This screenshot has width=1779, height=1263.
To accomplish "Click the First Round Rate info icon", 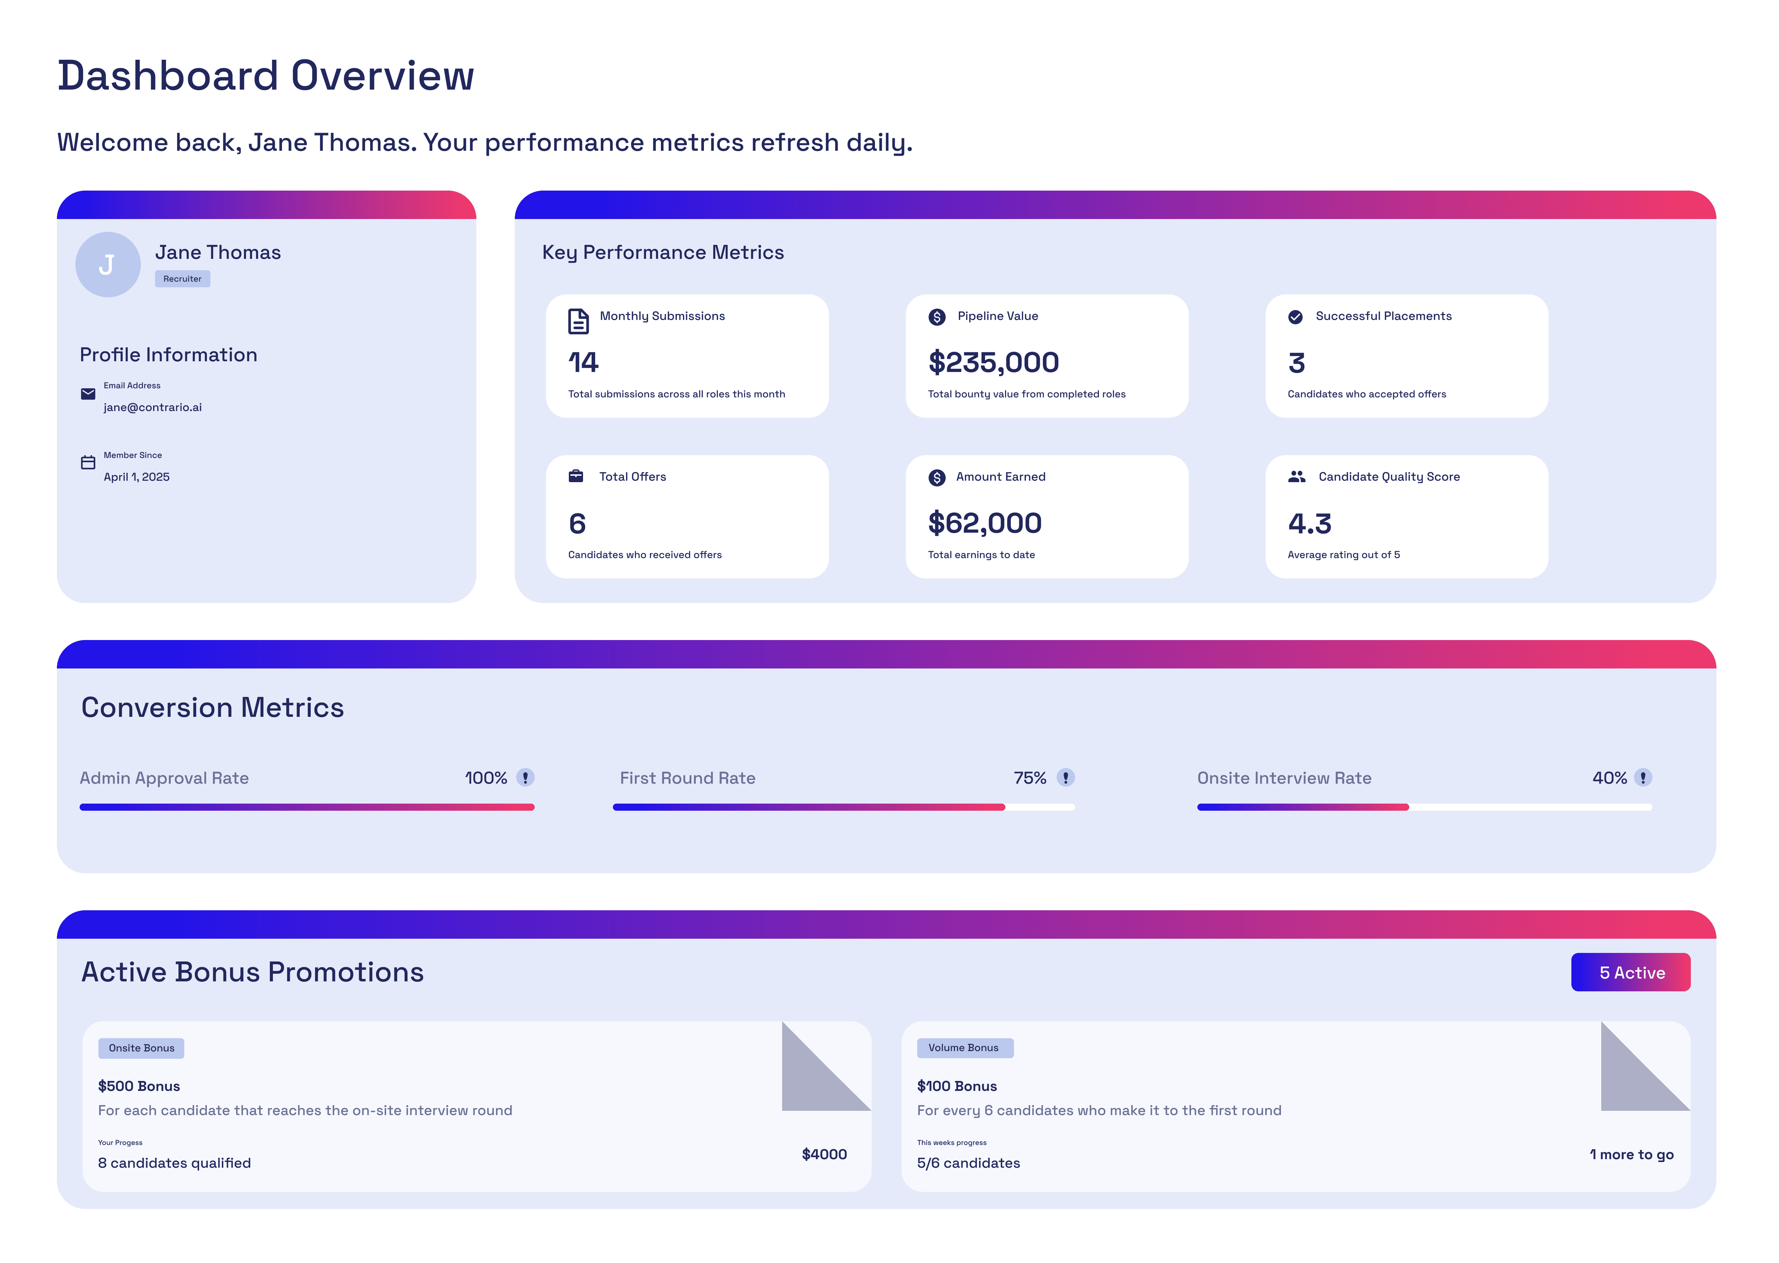I will tap(1066, 777).
